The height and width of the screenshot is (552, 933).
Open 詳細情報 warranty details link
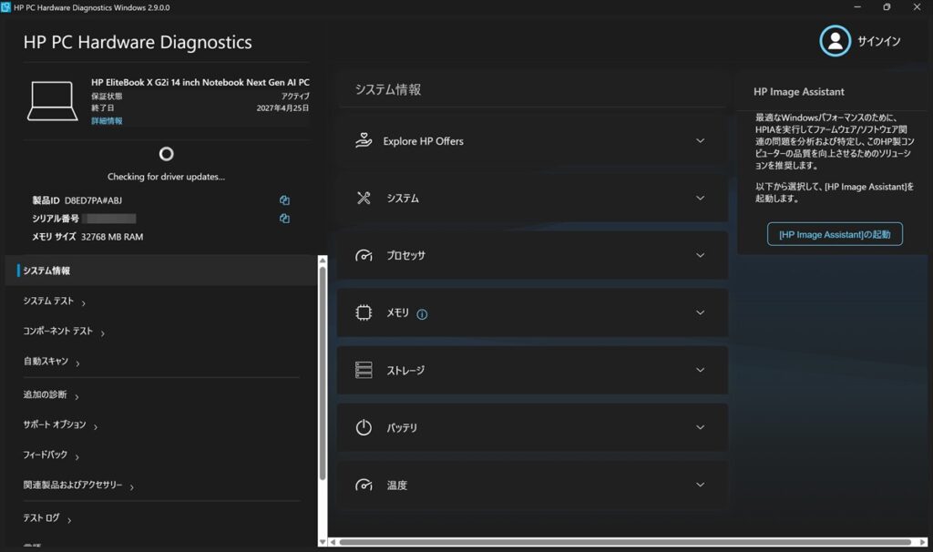(x=107, y=121)
